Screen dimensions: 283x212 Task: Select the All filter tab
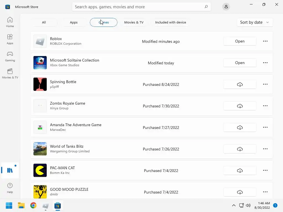tap(44, 22)
